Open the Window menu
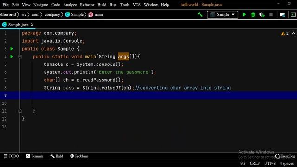Image resolution: width=297 pixels, height=167 pixels. click(150, 5)
